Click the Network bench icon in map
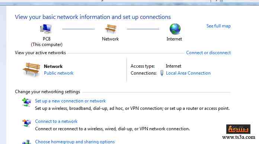This screenshot has height=144, width=259. pyautogui.click(x=111, y=29)
